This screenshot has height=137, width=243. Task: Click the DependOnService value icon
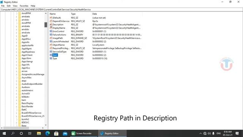pos(51,21)
